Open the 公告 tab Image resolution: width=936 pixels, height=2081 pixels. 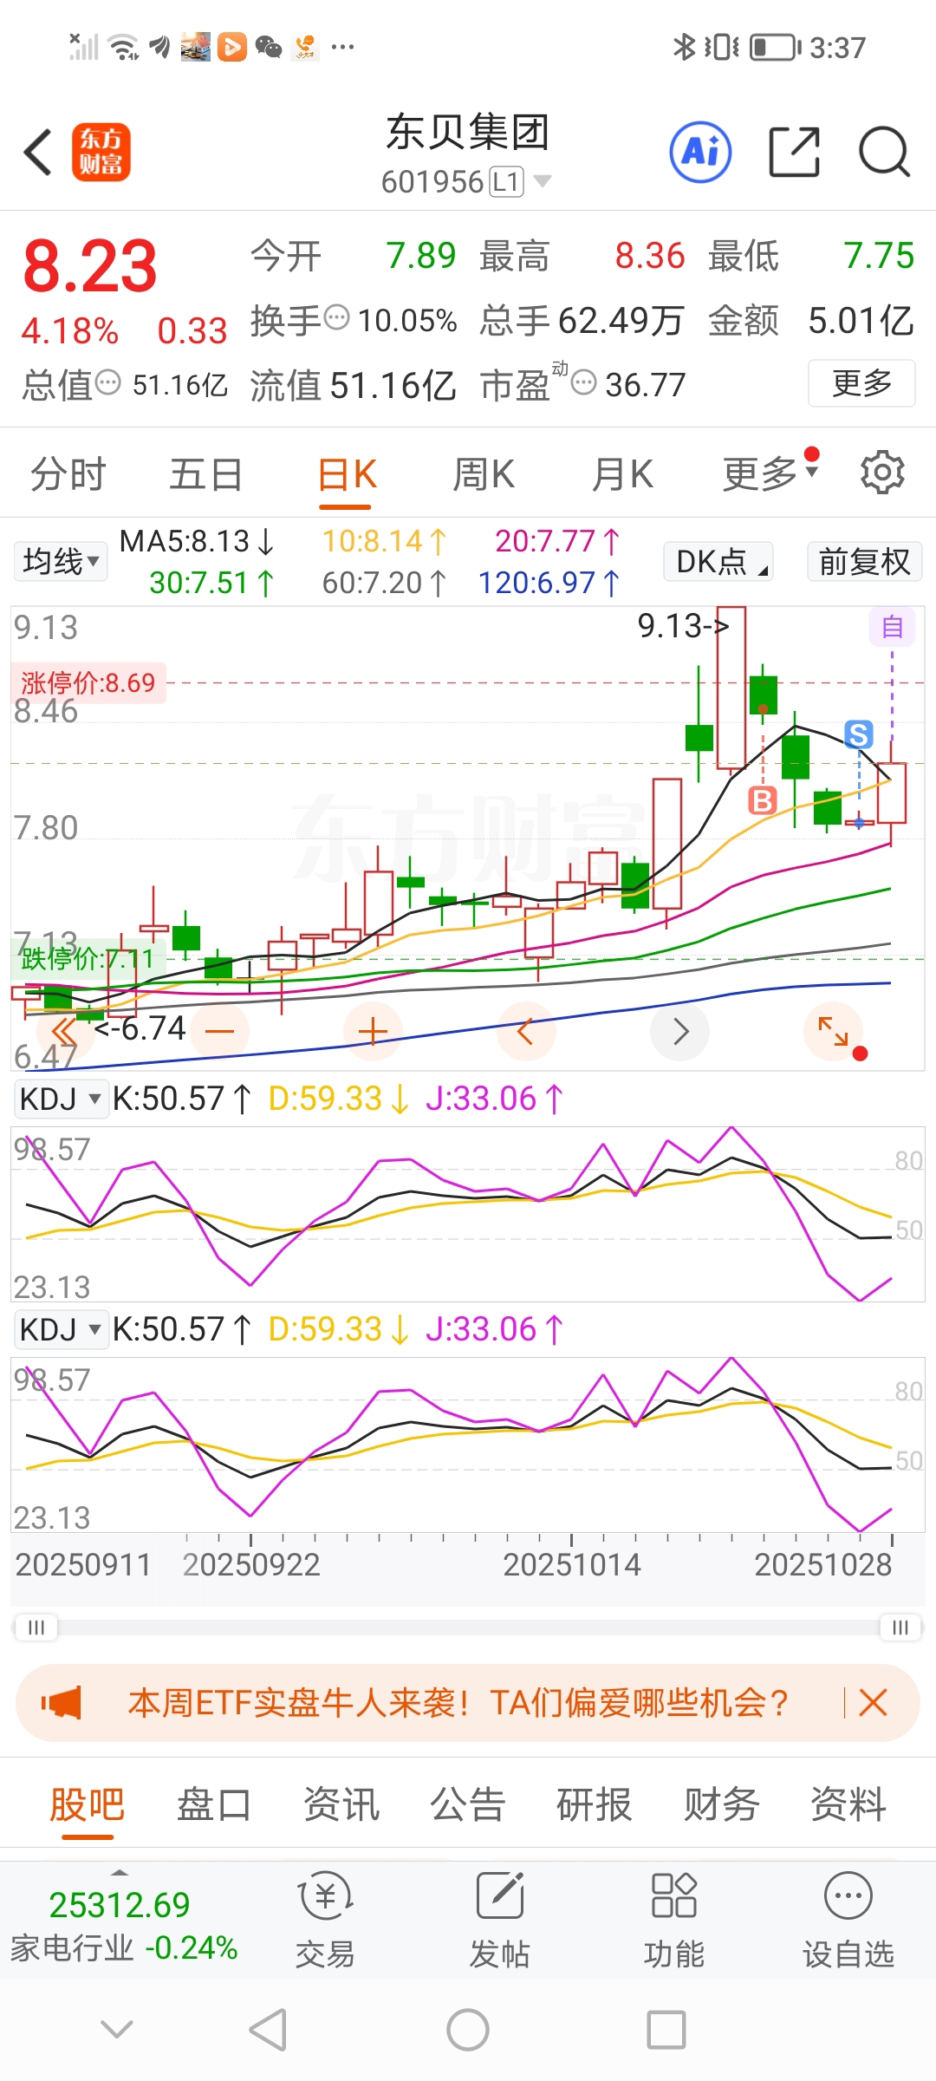coord(468,1805)
